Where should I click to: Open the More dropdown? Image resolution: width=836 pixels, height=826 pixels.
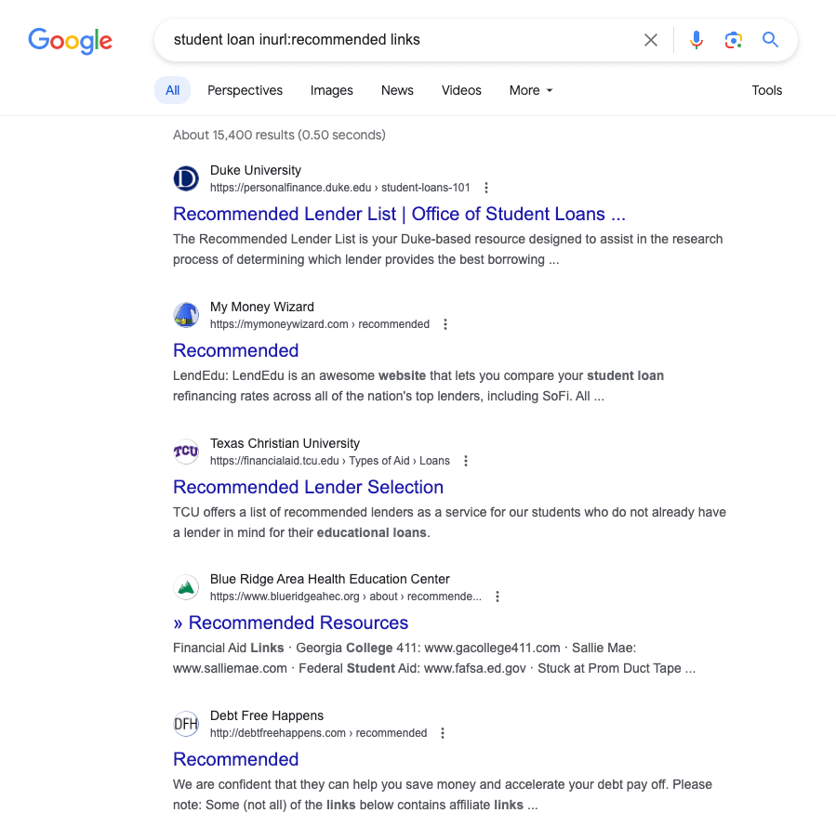coord(529,90)
